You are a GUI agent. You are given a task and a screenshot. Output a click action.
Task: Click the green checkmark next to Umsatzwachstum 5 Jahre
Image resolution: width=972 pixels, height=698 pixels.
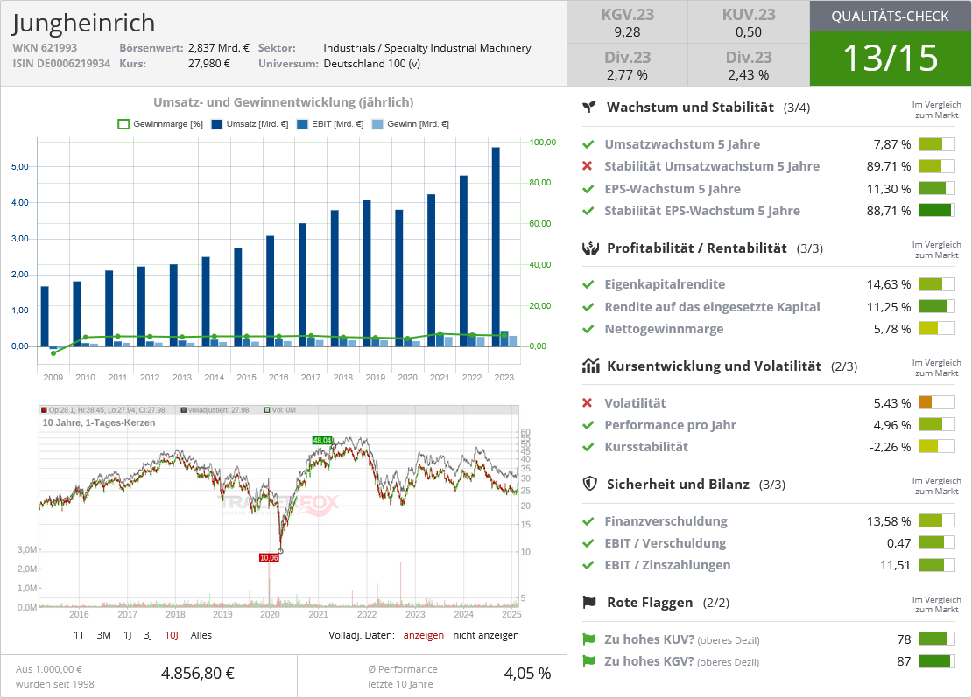coord(588,144)
